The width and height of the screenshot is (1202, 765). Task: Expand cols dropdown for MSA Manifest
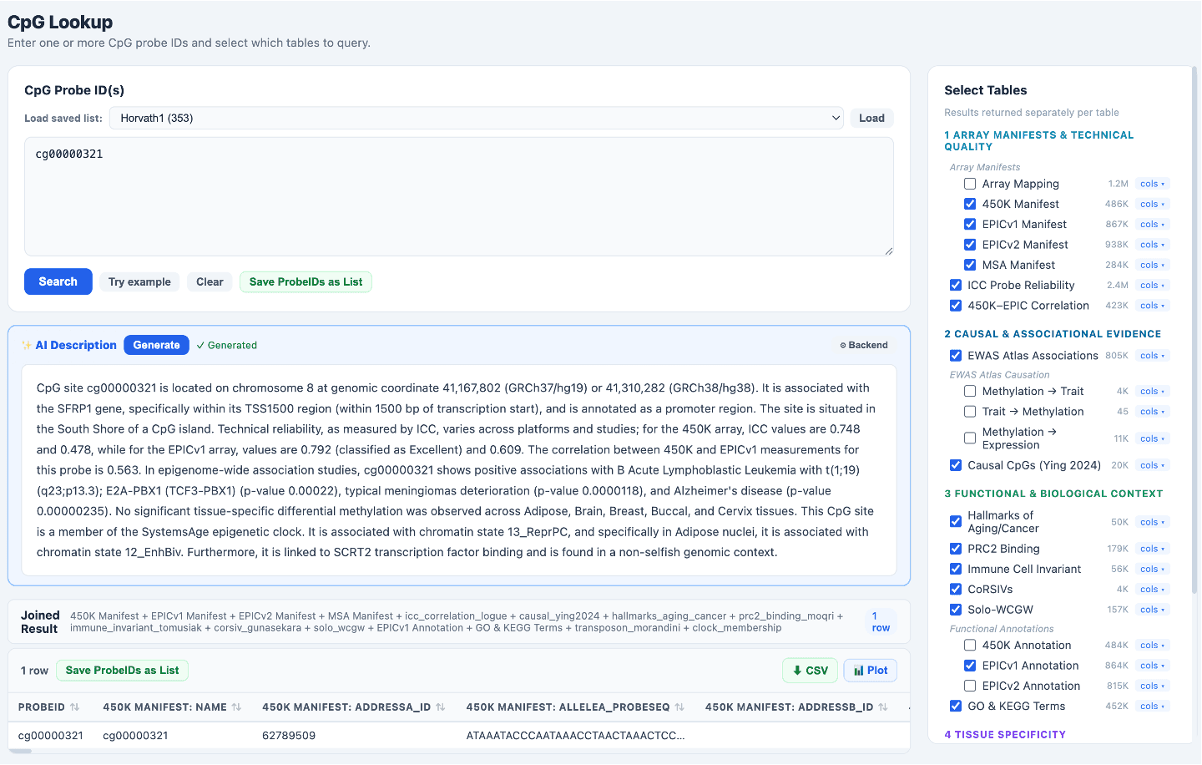[x=1153, y=265]
